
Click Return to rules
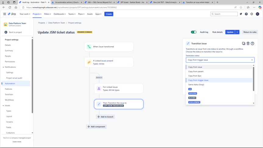[x=250, y=32]
